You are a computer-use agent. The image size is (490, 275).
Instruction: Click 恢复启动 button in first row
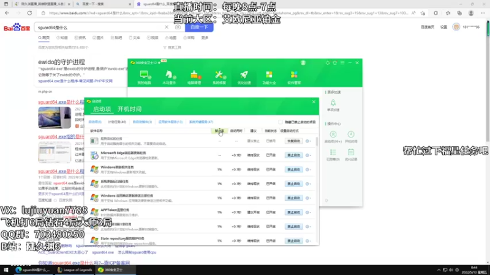(293, 141)
